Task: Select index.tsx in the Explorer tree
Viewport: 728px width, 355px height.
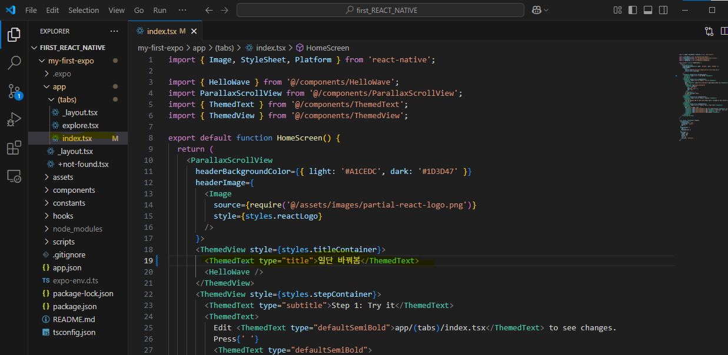Action: point(77,138)
